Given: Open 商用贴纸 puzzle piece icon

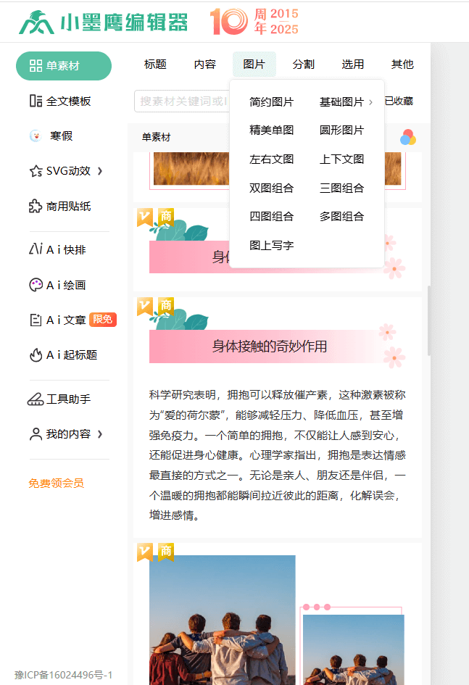Looking at the screenshot, I should (x=36, y=207).
